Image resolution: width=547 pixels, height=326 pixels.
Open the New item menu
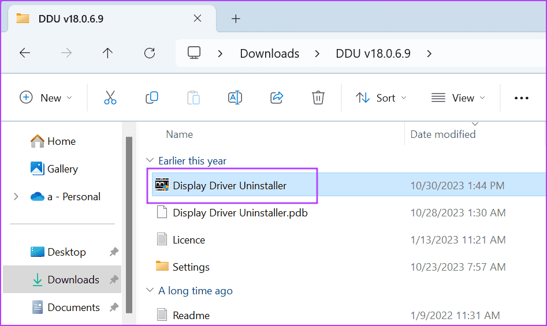pyautogui.click(x=46, y=98)
